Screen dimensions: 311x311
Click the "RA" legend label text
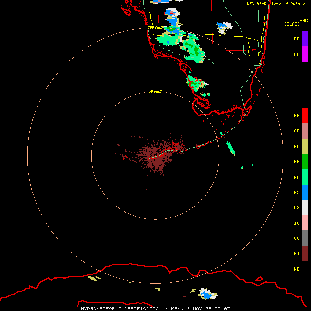coord(296,177)
